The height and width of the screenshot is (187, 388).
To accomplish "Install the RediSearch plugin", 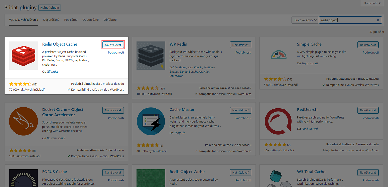I will pyautogui.click(x=368, y=110).
